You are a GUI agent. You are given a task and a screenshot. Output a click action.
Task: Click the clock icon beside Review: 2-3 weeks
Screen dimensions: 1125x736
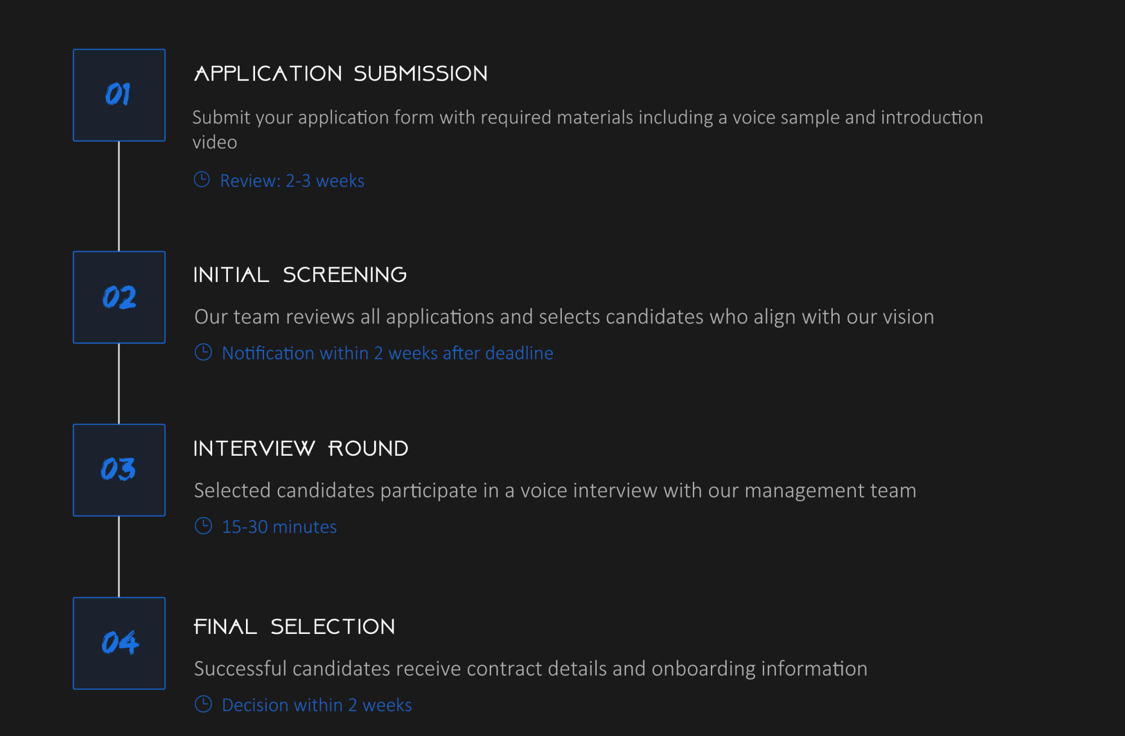201,180
